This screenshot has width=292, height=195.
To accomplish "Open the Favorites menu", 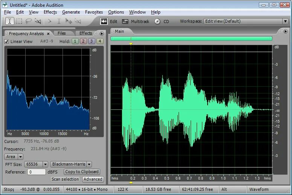I will [94, 12].
